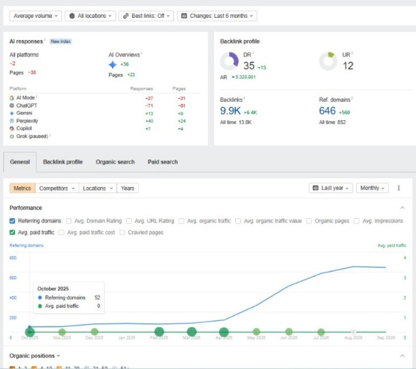Click the Google AI Mode icon
Viewport: 416px width, 369px height.
(12, 98)
